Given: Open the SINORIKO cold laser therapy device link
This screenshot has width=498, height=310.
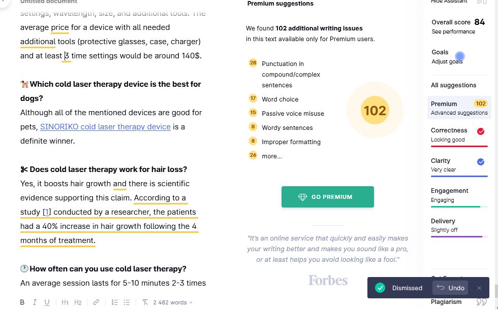Looking at the screenshot, I should 106,127.
